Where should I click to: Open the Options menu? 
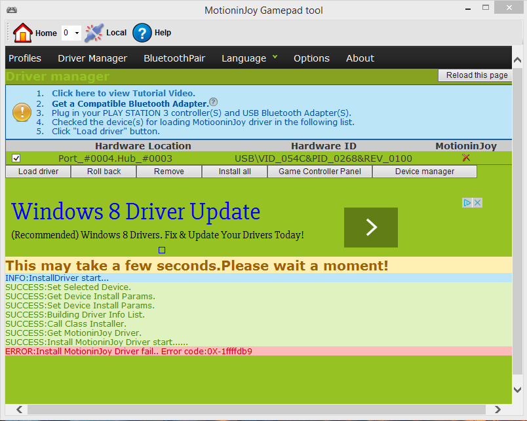[x=311, y=58]
